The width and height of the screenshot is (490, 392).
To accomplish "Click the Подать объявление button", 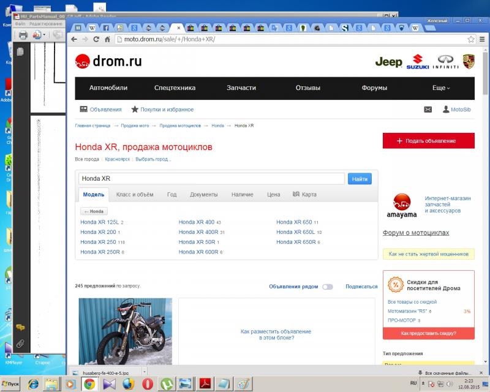I will point(428,141).
